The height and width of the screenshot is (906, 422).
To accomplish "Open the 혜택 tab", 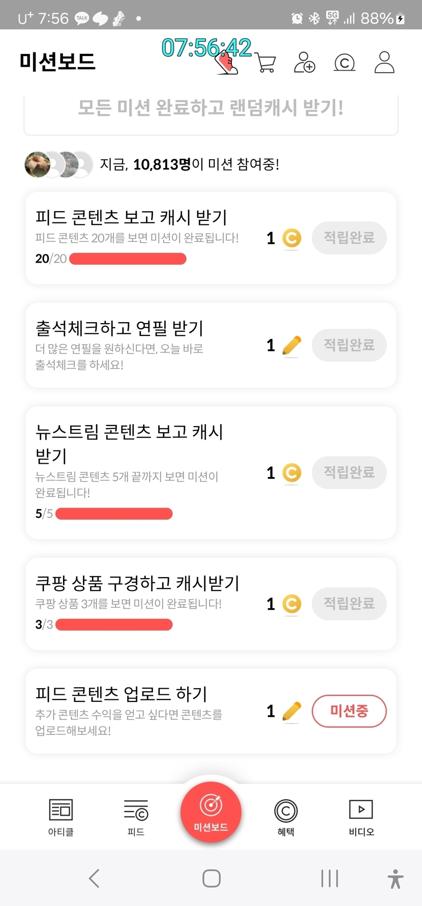I will [286, 816].
